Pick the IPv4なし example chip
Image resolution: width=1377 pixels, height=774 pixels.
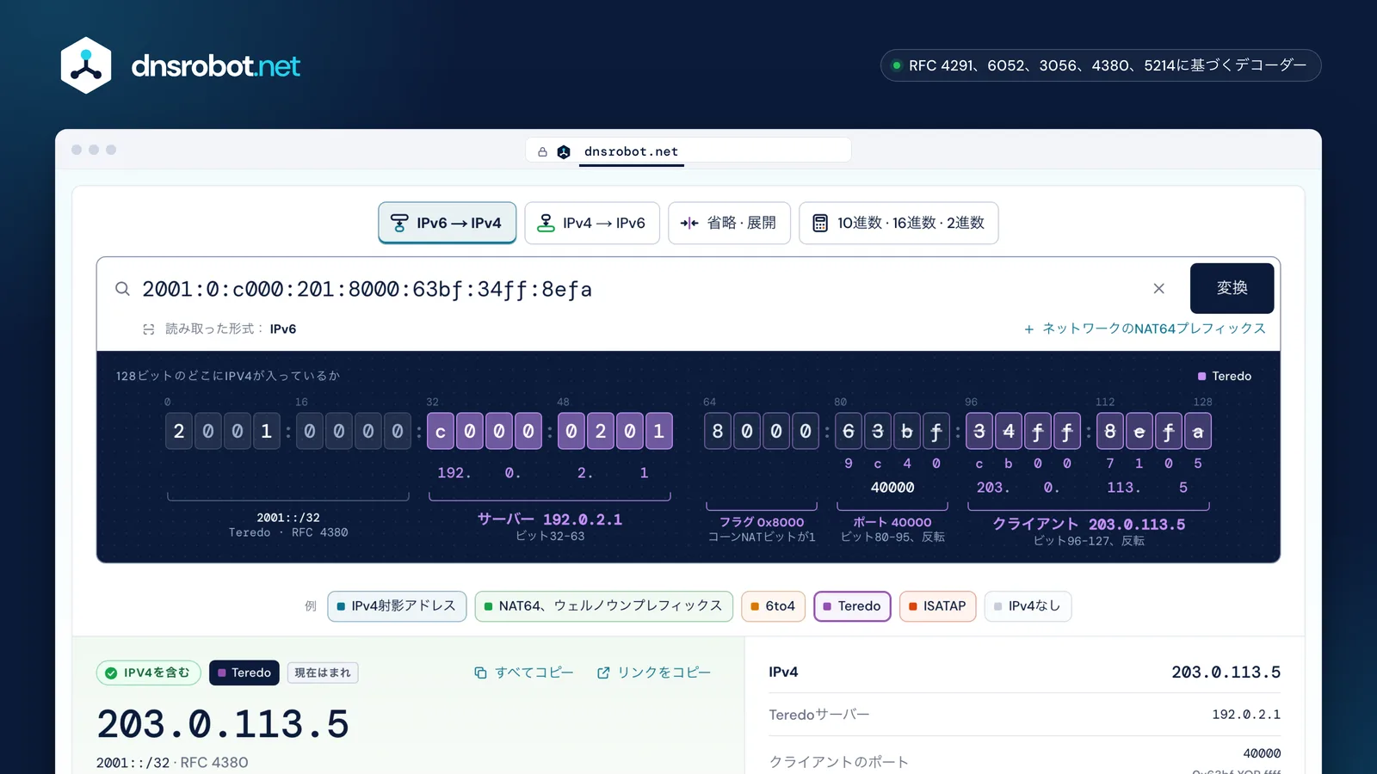pyautogui.click(x=1028, y=606)
